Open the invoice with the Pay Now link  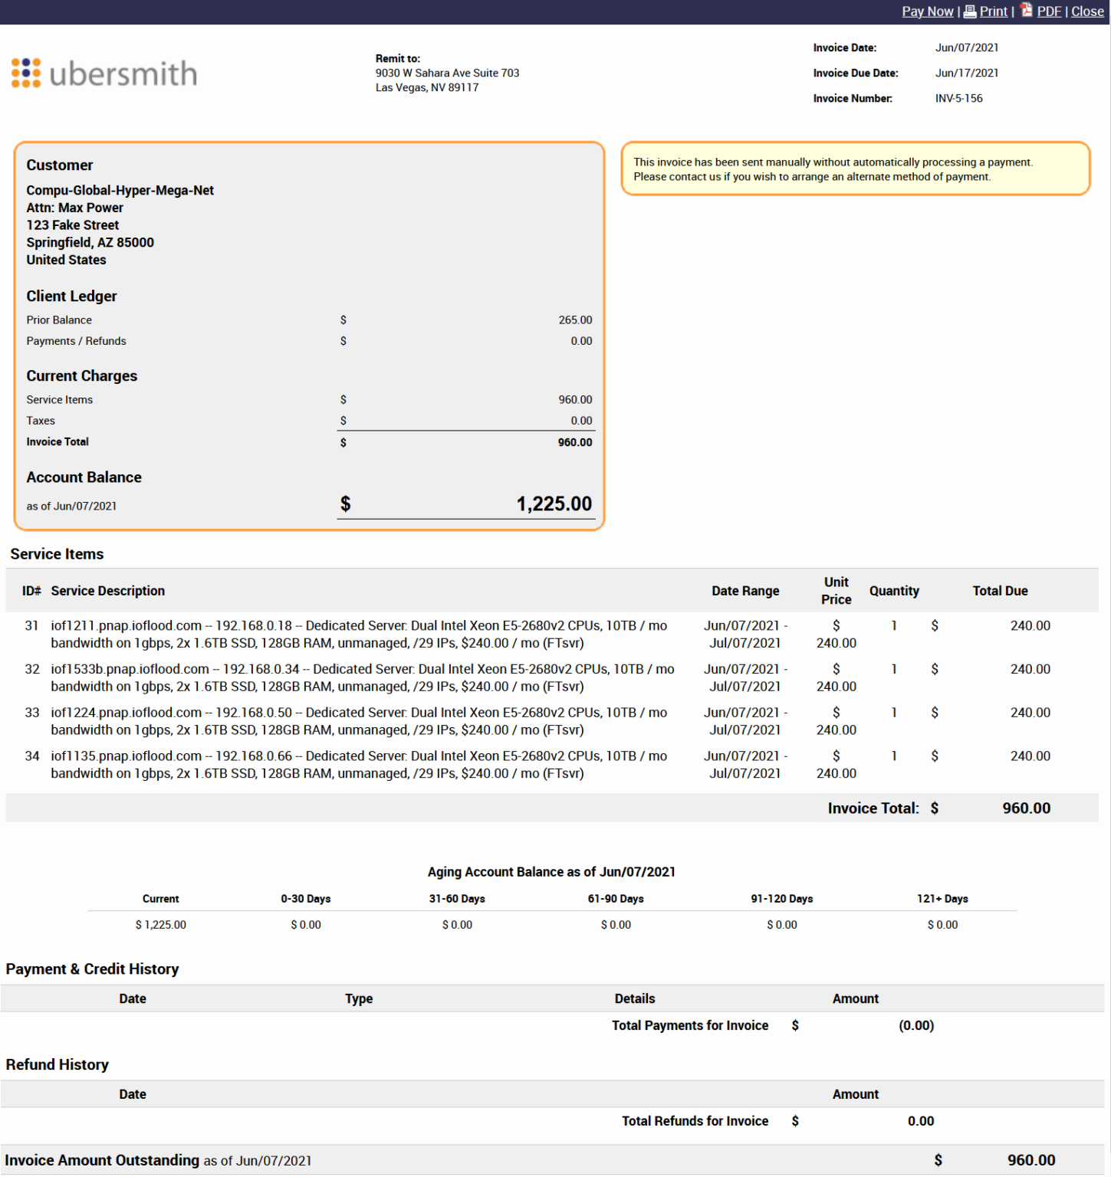tap(927, 11)
